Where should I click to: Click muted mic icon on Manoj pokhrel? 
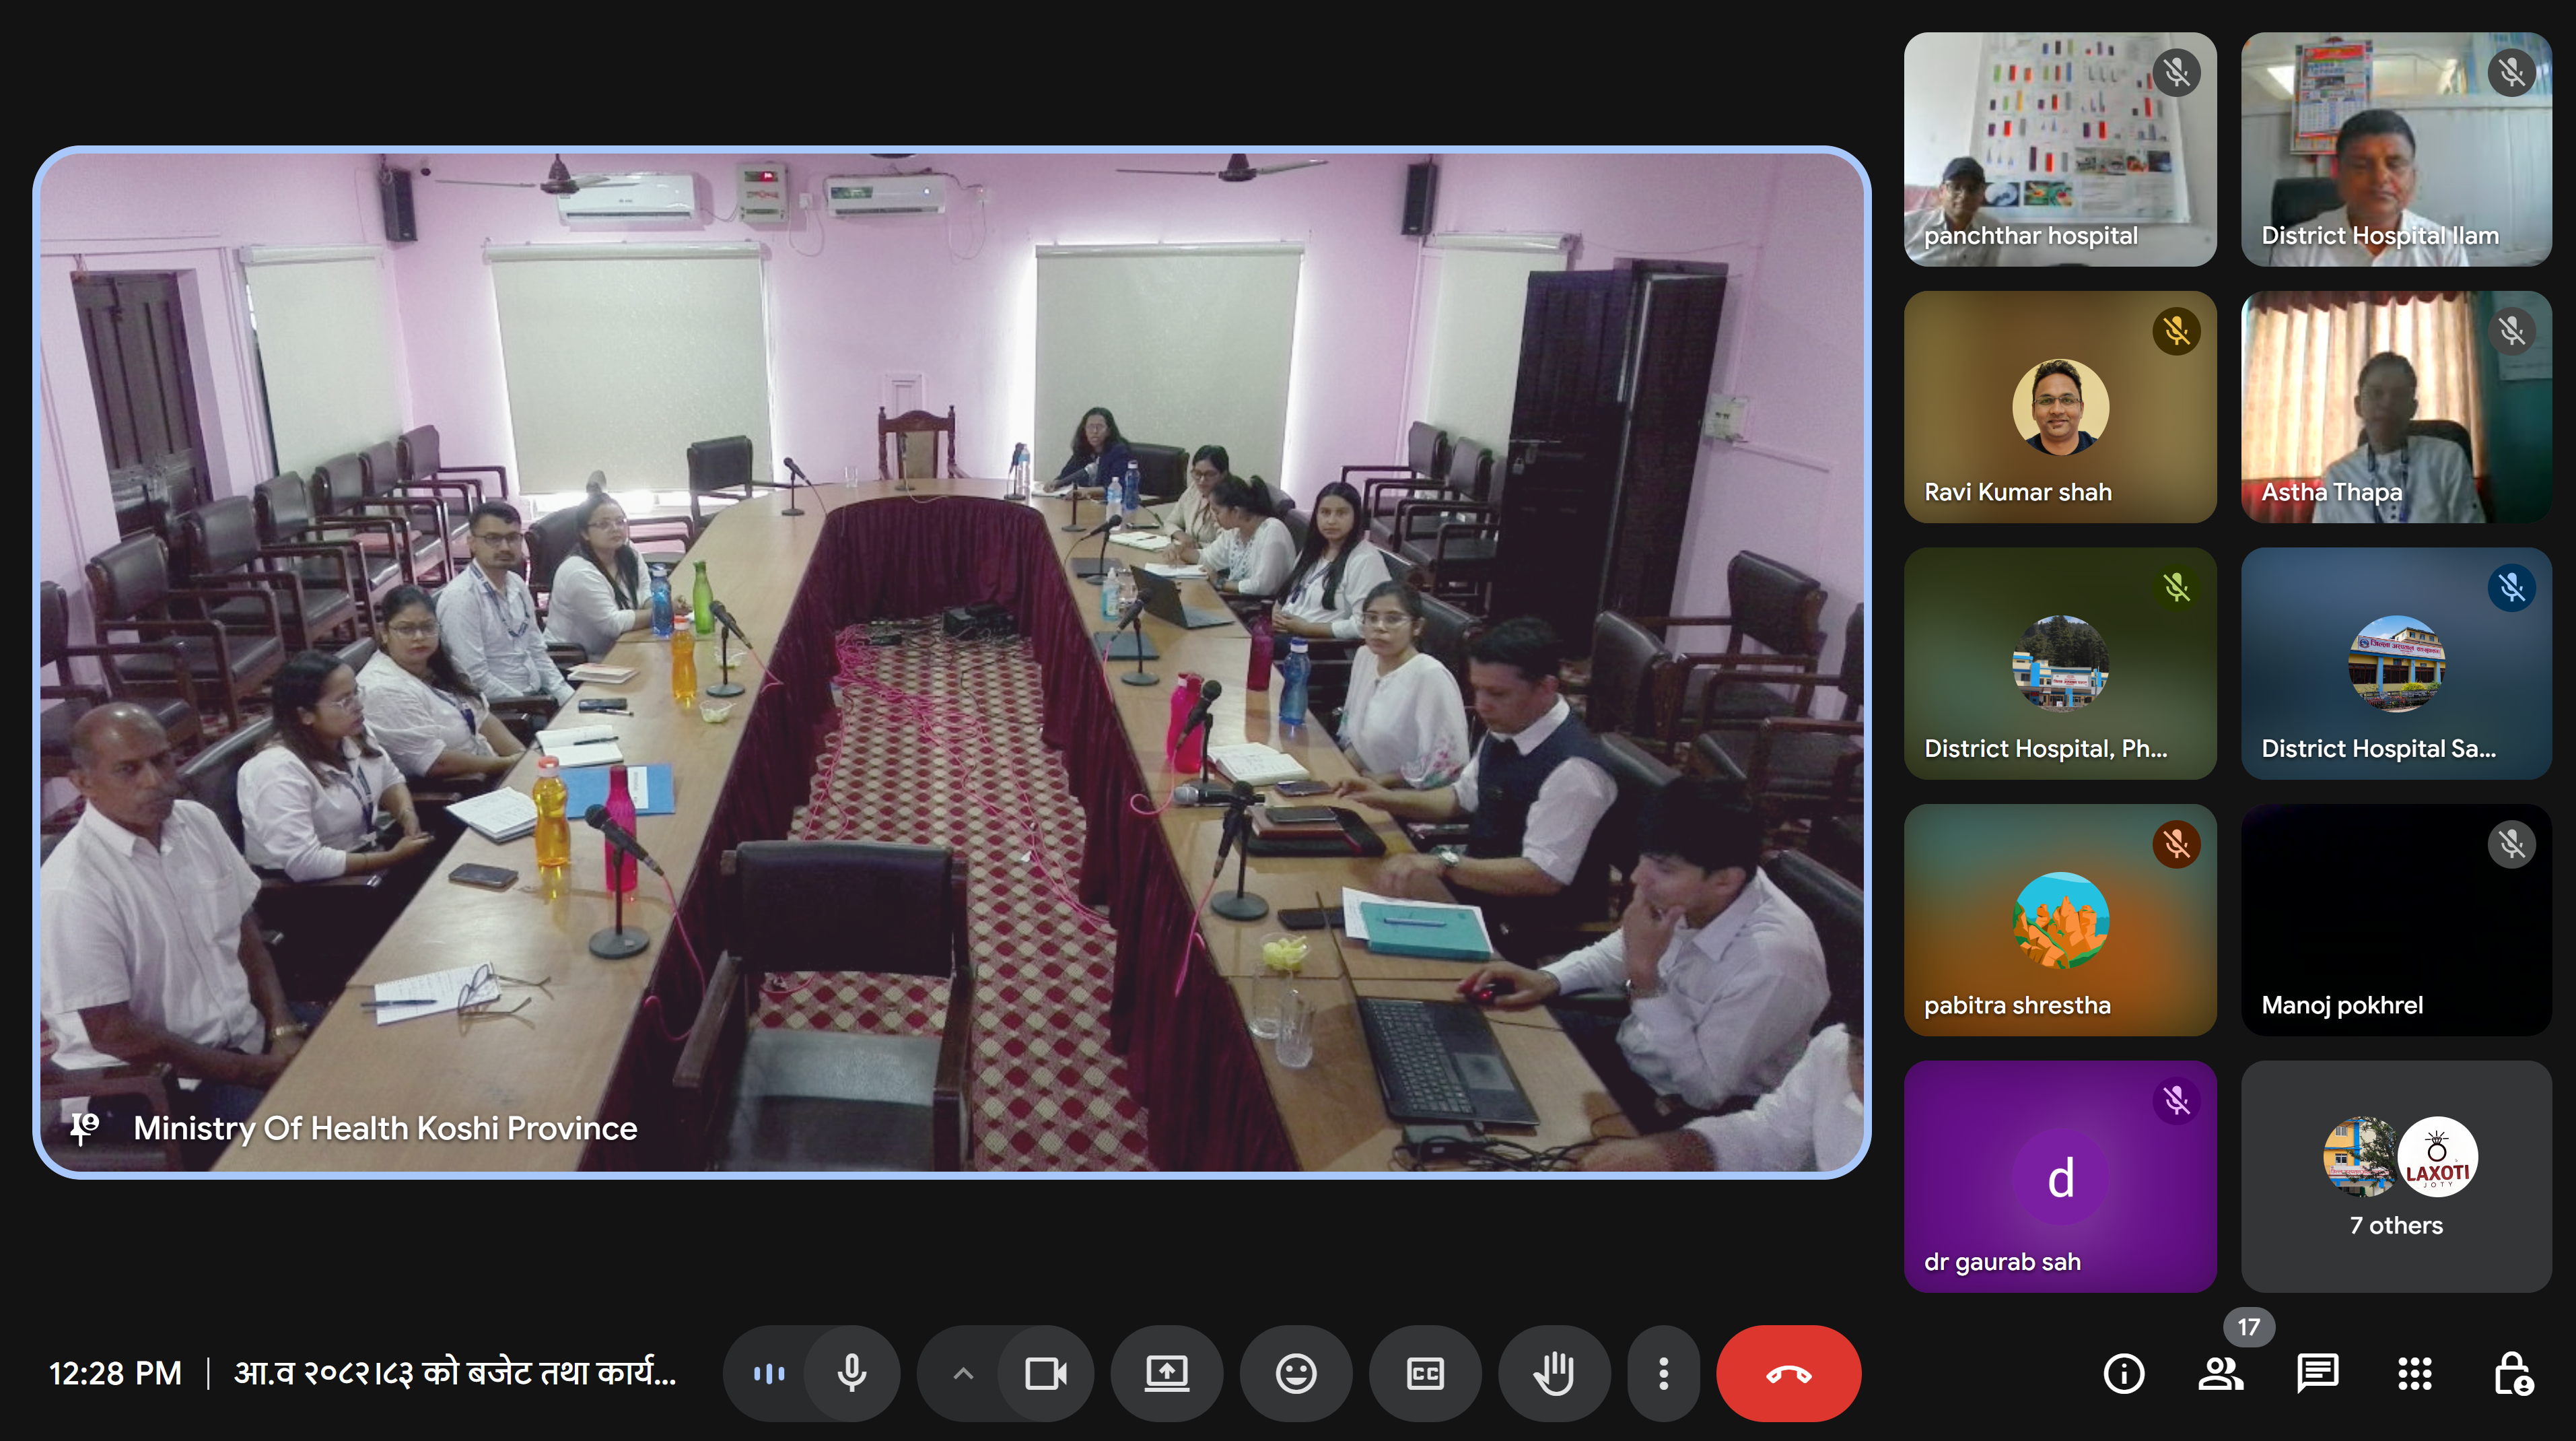(x=2511, y=844)
